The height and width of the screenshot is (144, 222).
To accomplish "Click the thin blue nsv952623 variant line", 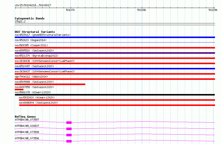I will click(x=115, y=42).
